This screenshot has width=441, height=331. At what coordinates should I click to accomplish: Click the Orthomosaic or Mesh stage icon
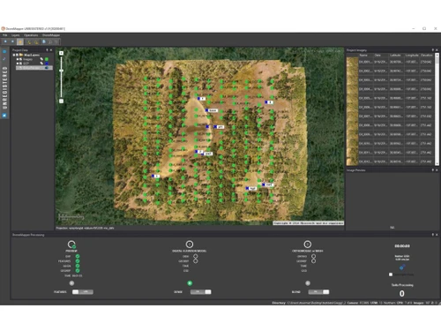[x=308, y=244]
